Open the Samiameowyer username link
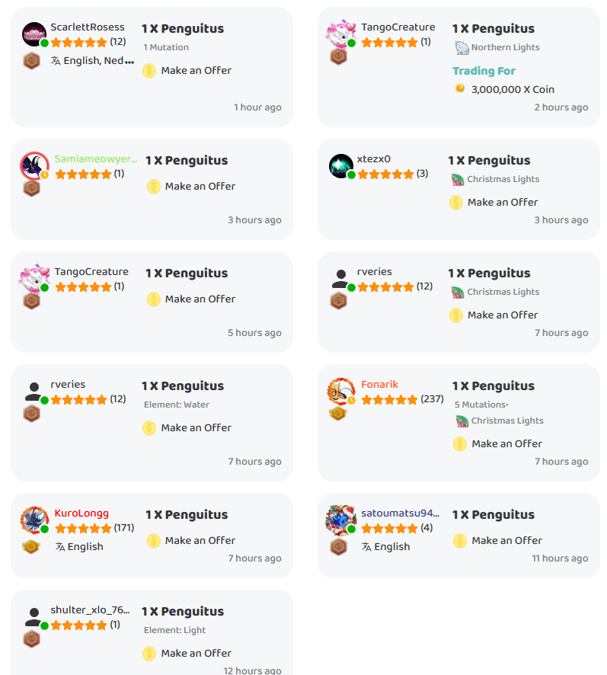 click(x=96, y=160)
